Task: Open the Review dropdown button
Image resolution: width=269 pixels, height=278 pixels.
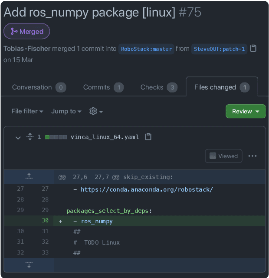Action: [x=245, y=111]
